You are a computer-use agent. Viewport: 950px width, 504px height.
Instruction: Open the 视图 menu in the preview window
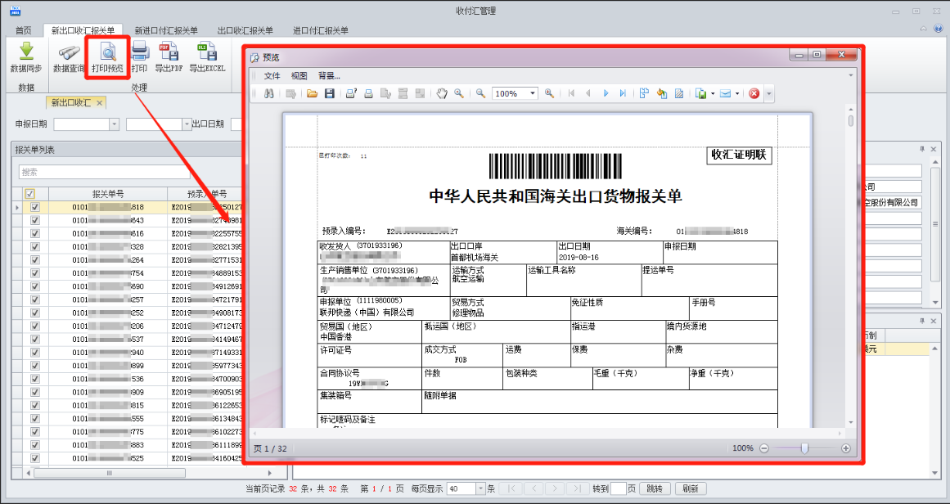click(299, 74)
